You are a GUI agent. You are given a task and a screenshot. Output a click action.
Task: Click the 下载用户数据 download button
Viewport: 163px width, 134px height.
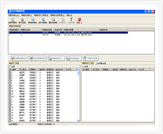pos(91,58)
